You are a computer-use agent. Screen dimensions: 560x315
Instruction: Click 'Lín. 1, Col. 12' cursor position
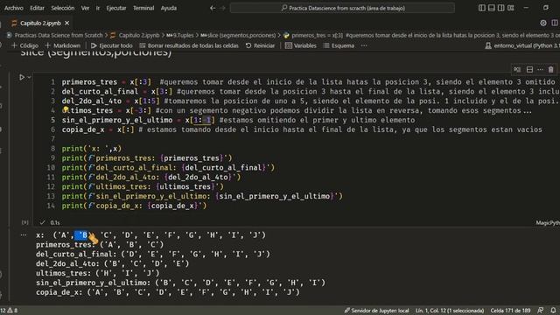point(450,311)
